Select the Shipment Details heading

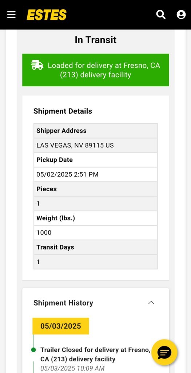click(63, 111)
